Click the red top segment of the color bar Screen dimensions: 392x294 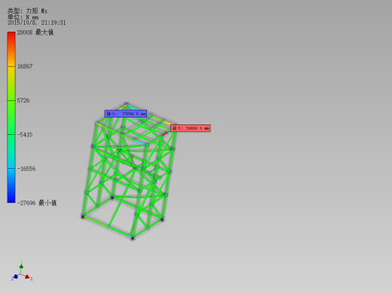pyautogui.click(x=11, y=49)
